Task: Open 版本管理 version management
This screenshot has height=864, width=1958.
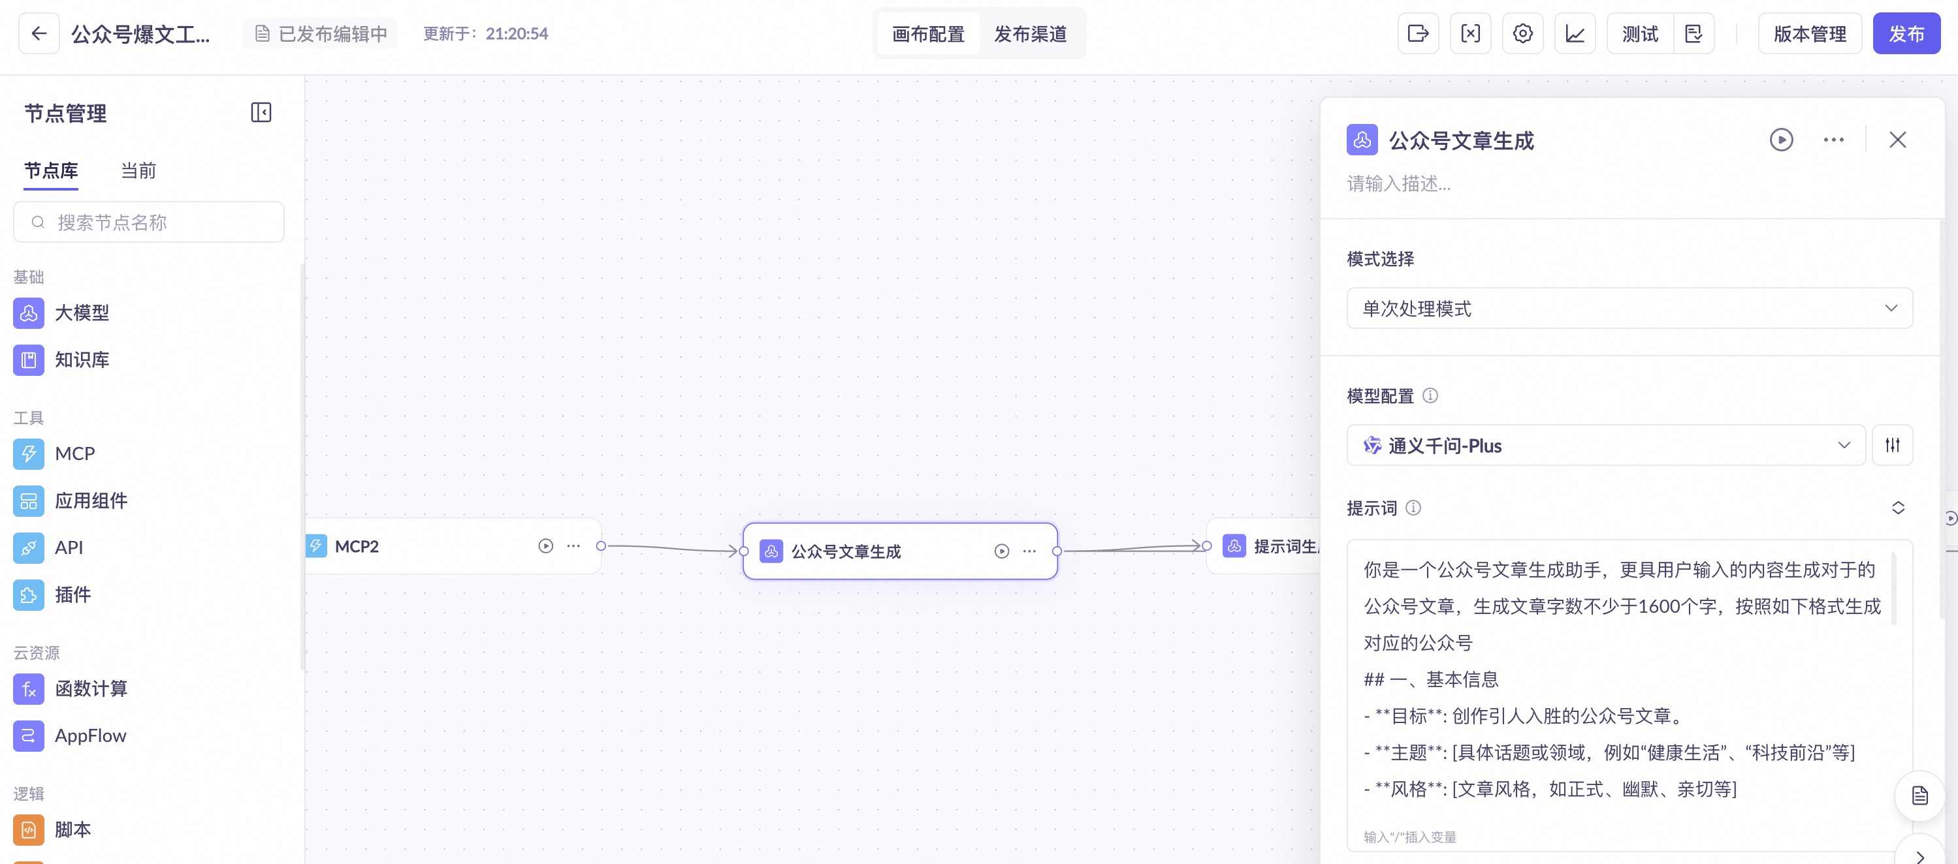Action: (x=1809, y=33)
